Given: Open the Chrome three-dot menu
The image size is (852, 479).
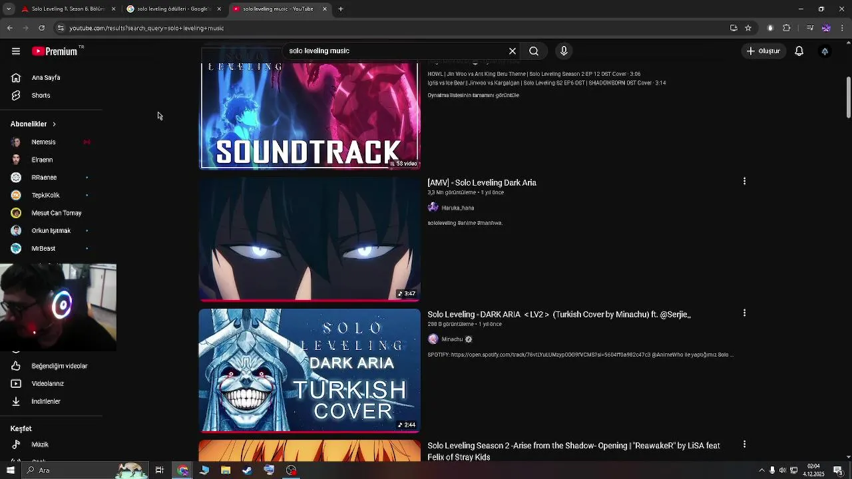Looking at the screenshot, I should click(842, 28).
